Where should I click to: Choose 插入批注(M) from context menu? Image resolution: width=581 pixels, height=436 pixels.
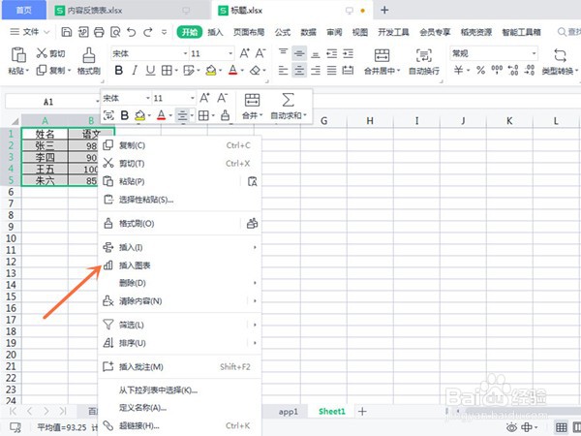point(180,367)
